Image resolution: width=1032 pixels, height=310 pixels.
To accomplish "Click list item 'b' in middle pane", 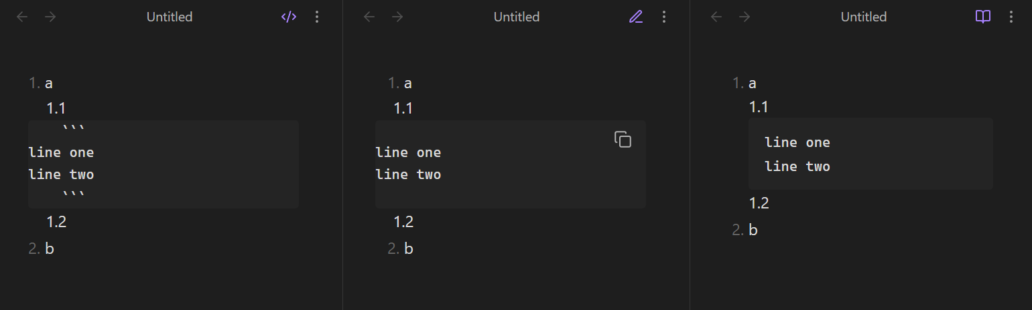I will [x=409, y=249].
